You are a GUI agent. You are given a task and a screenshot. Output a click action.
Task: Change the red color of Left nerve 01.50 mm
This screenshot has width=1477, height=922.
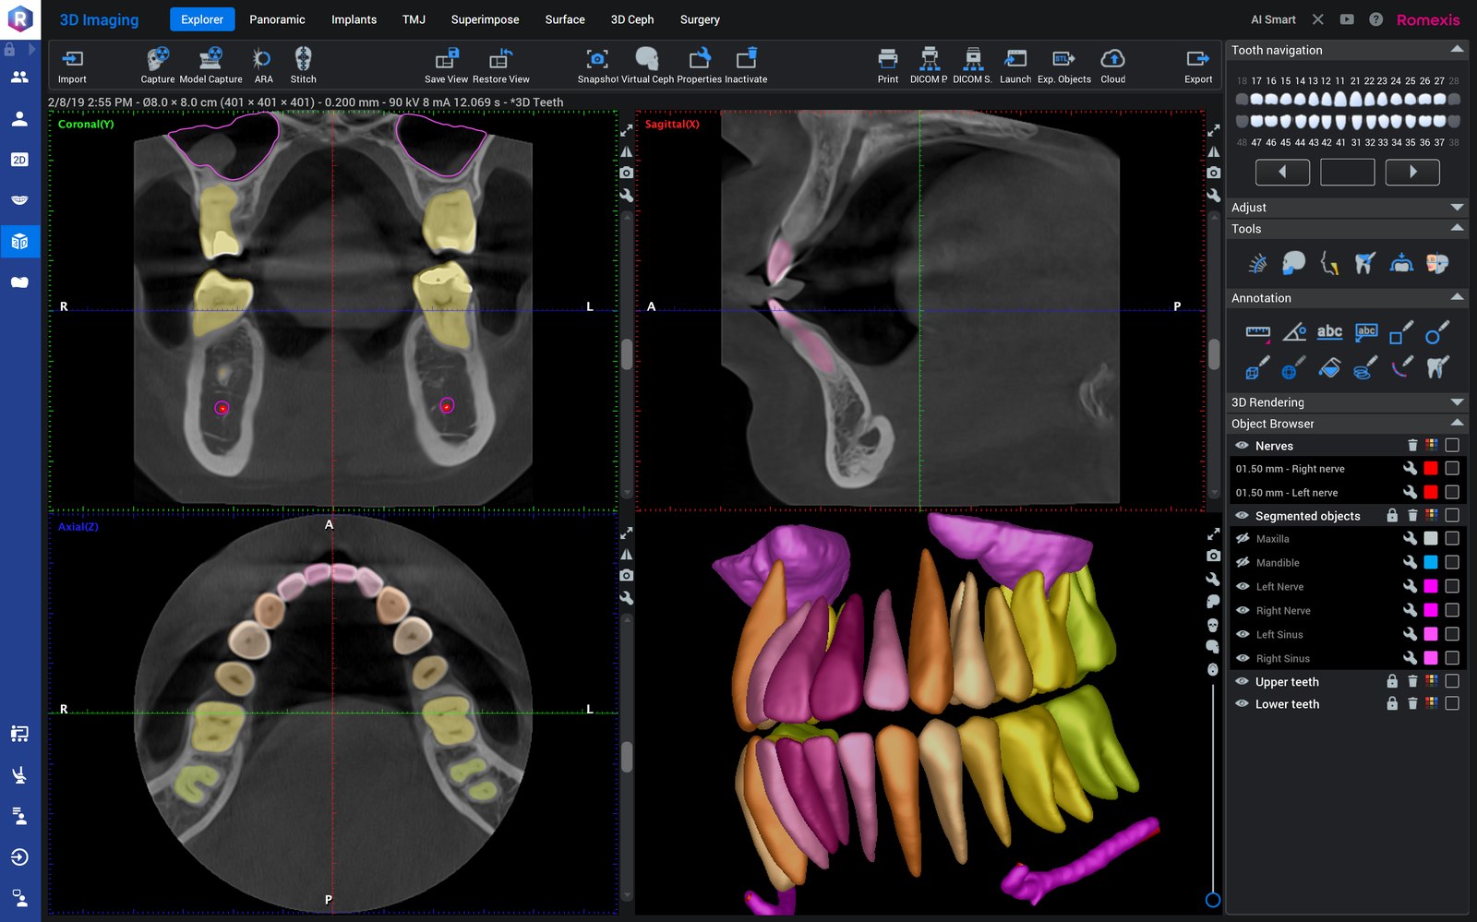pyautogui.click(x=1431, y=493)
